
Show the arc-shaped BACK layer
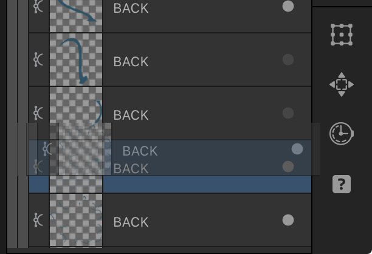288,113
